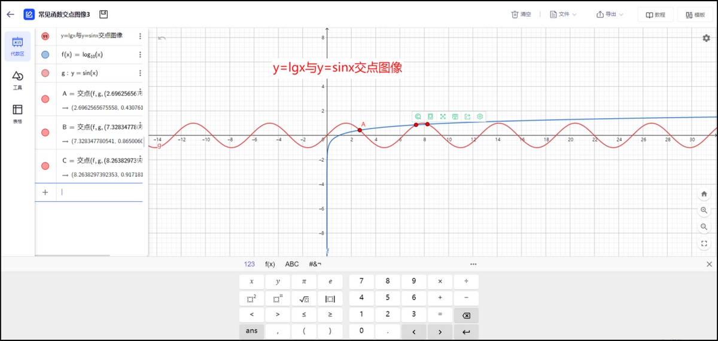This screenshot has width=718, height=341.
Task: Open more options for f(x) row
Action: [140, 55]
